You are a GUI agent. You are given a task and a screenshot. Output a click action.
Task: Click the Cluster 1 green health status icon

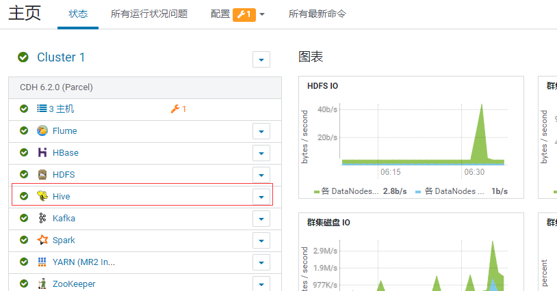[x=23, y=57]
